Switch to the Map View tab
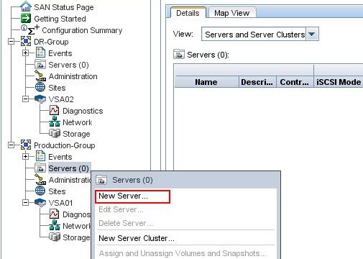This screenshot has width=363, height=259. point(232,13)
